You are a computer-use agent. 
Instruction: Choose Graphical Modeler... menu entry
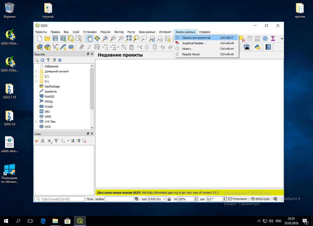point(206,43)
